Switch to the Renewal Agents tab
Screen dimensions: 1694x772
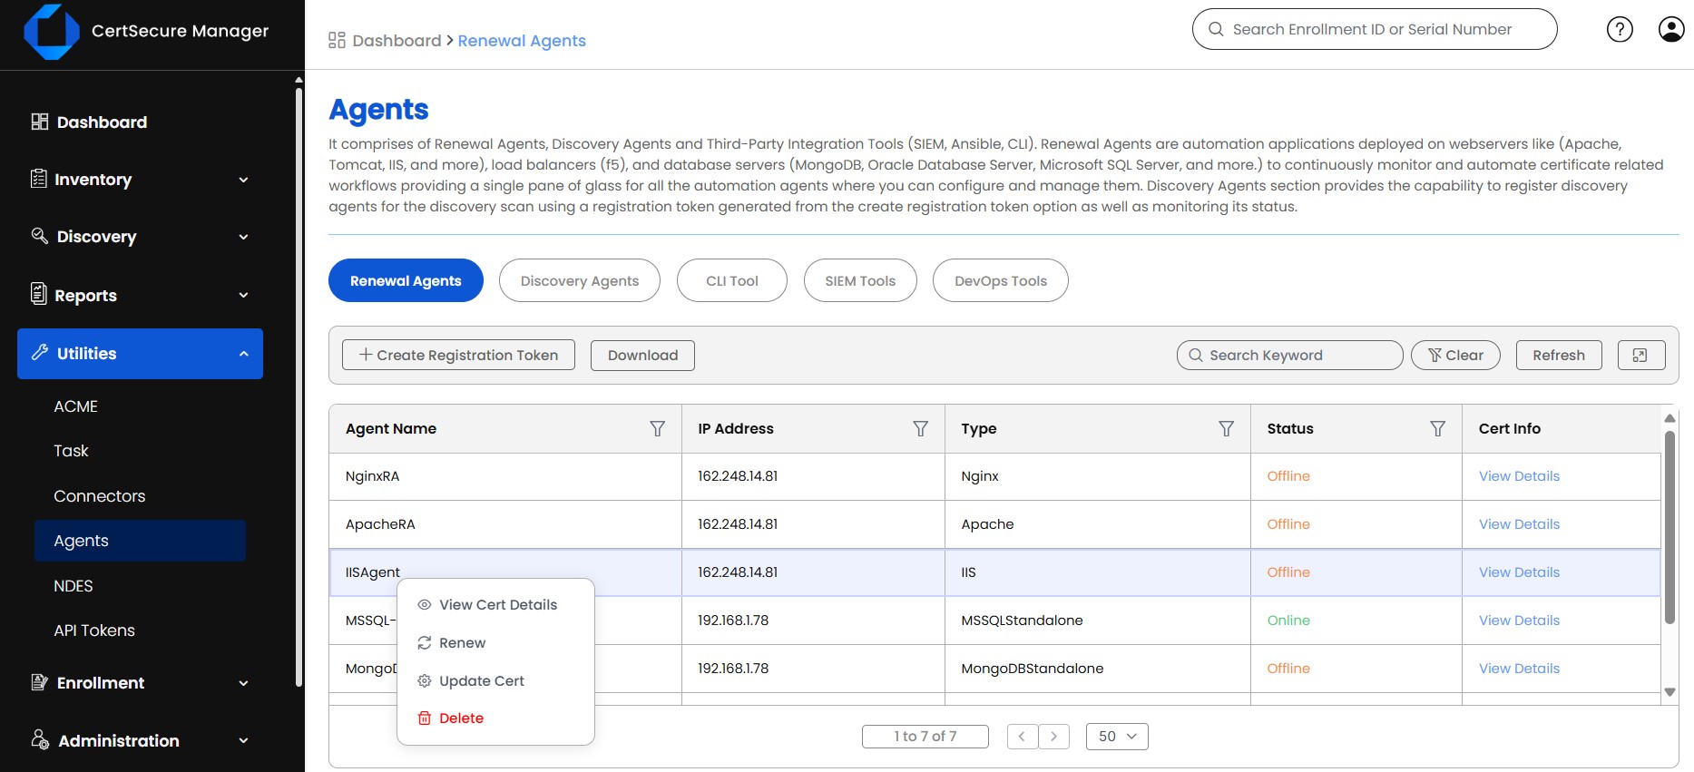coord(406,280)
